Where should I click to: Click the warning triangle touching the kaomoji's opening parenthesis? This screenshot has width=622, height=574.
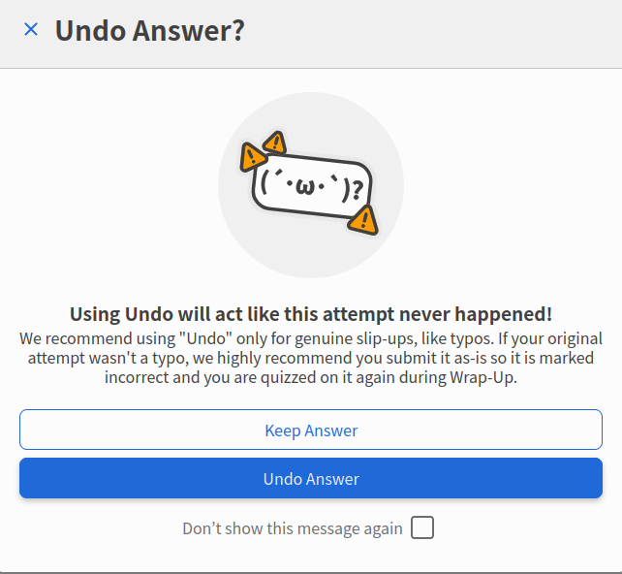tap(252, 158)
